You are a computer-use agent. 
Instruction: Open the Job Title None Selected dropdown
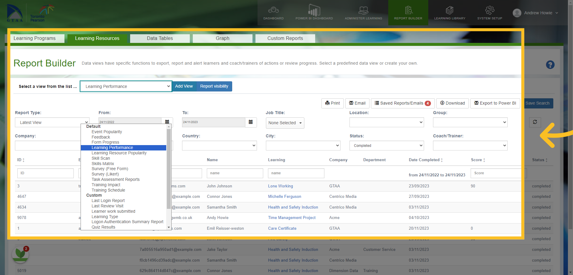[x=285, y=123]
